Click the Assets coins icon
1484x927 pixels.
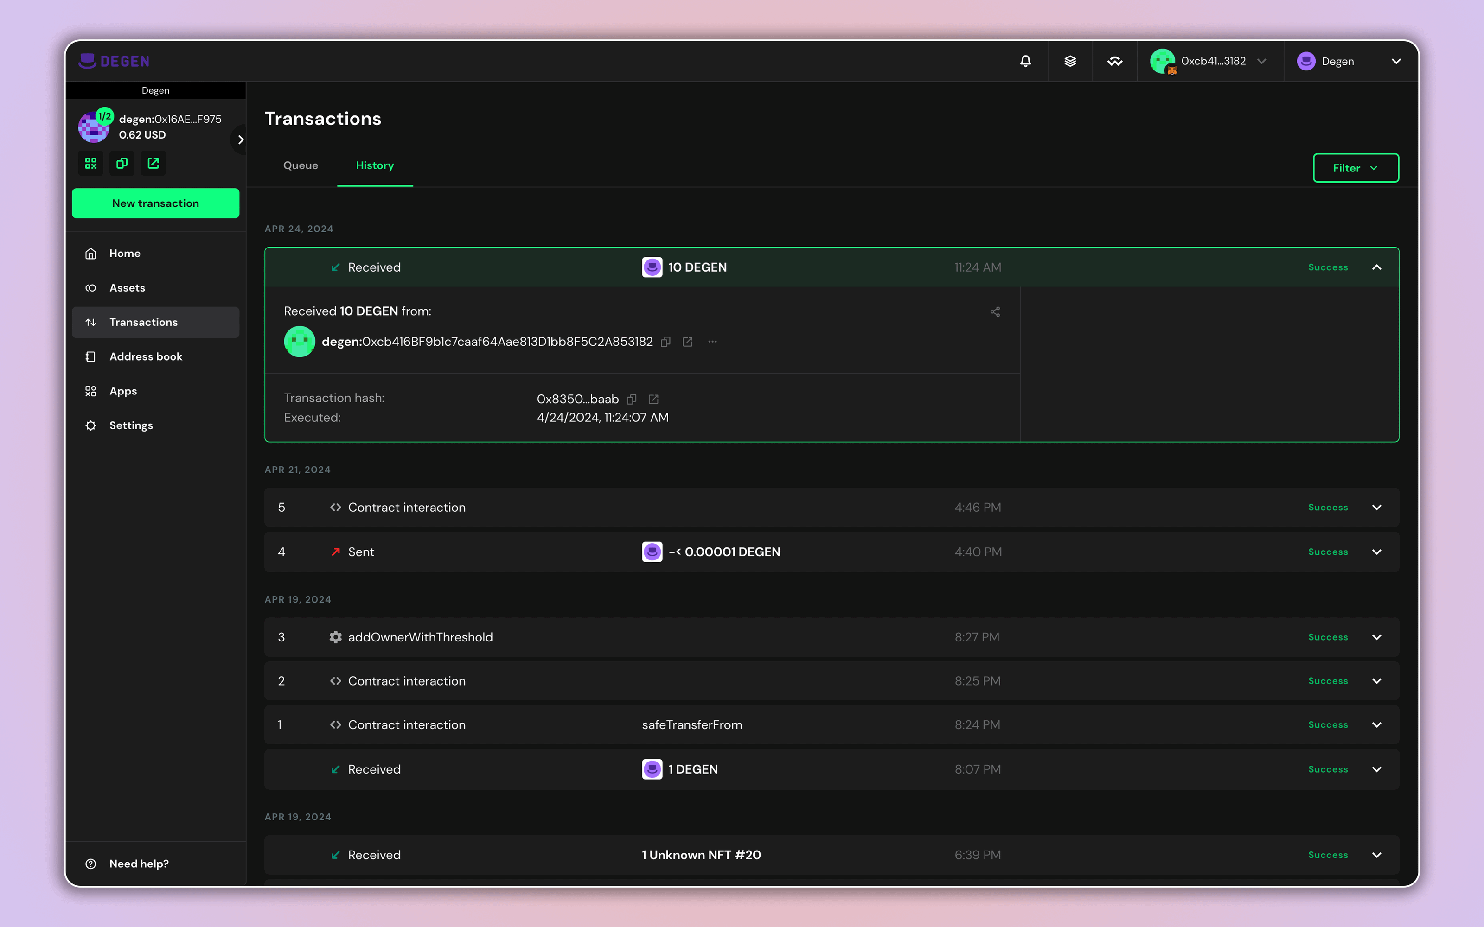(91, 287)
